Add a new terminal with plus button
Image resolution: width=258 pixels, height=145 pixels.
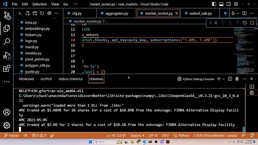pyautogui.click(x=219, y=79)
